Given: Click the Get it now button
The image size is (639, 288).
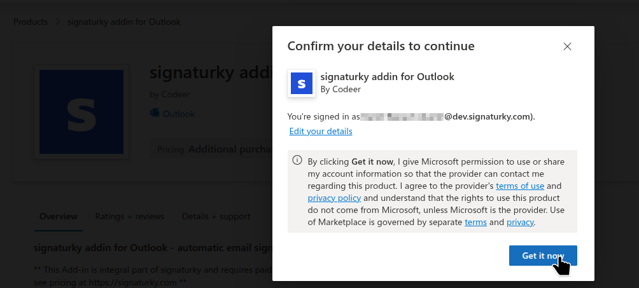Looking at the screenshot, I should (543, 256).
